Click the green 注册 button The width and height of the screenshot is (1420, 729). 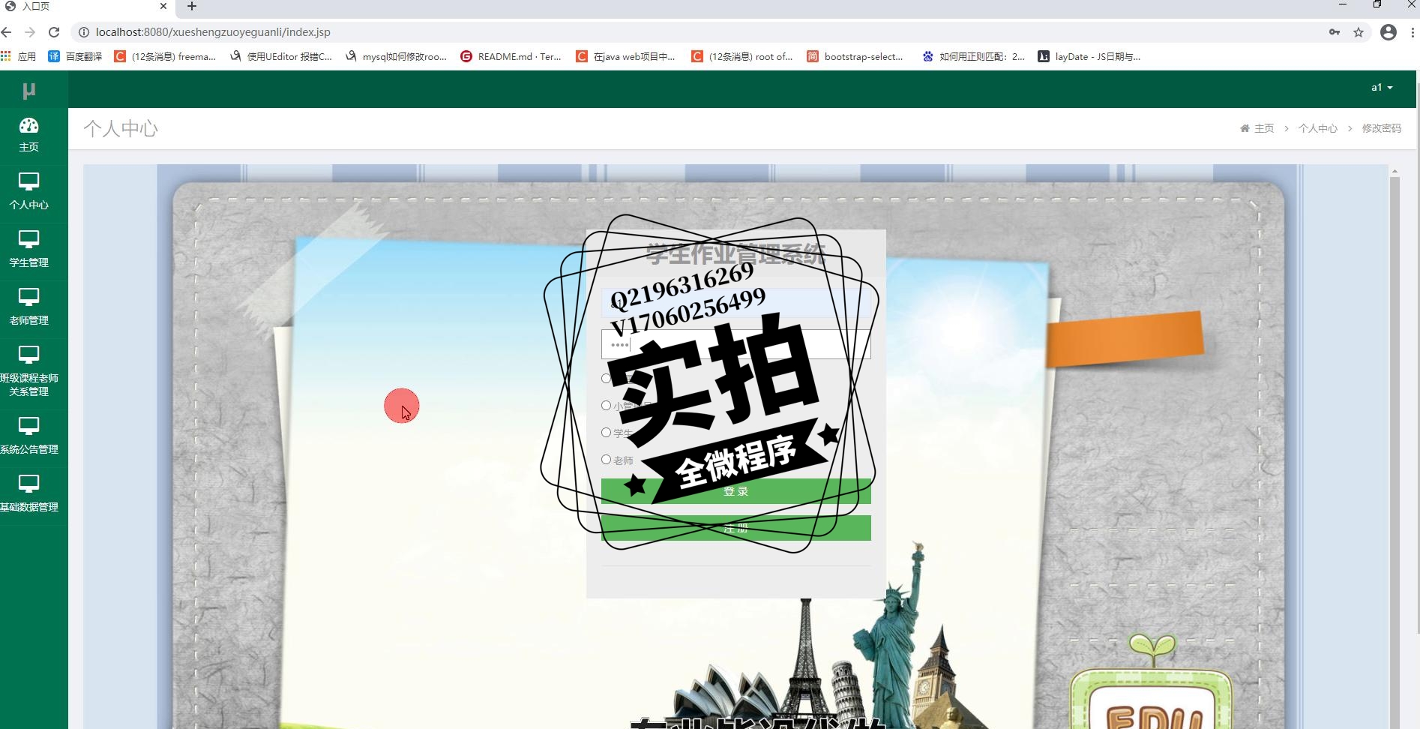pyautogui.click(x=736, y=528)
